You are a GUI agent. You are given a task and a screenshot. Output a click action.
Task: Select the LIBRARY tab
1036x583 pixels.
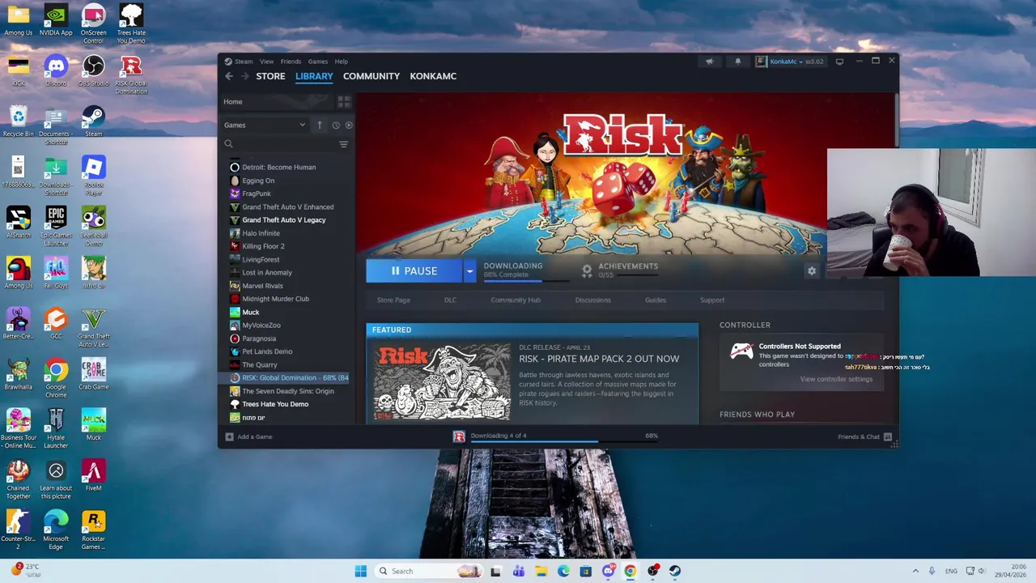(x=314, y=76)
